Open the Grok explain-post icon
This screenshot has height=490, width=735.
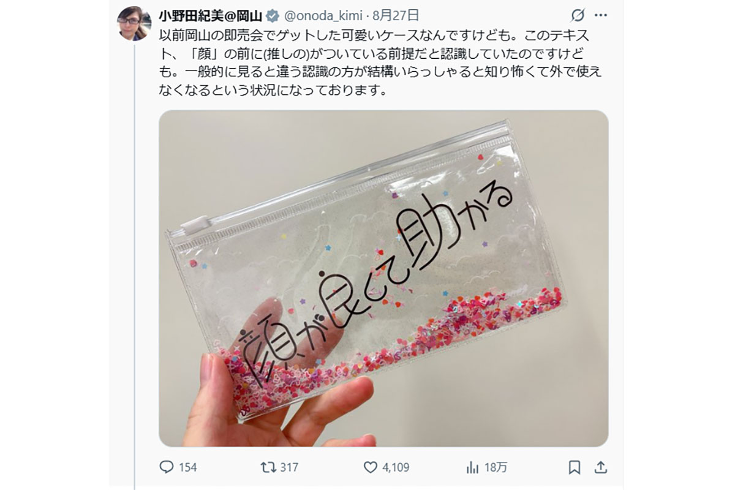[x=577, y=15]
